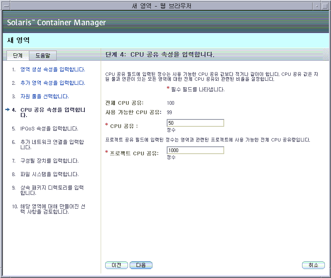Select the 사용 가능한 CPU 공유 value 99
Image resolution: width=331 pixels, height=278 pixels.
pyautogui.click(x=169, y=112)
